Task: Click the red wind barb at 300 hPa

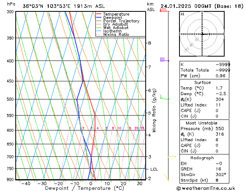Action: [165, 10]
